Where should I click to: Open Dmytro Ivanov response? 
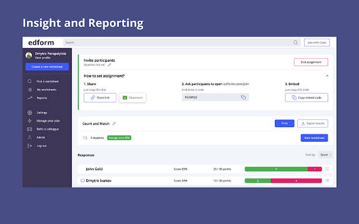99,180
